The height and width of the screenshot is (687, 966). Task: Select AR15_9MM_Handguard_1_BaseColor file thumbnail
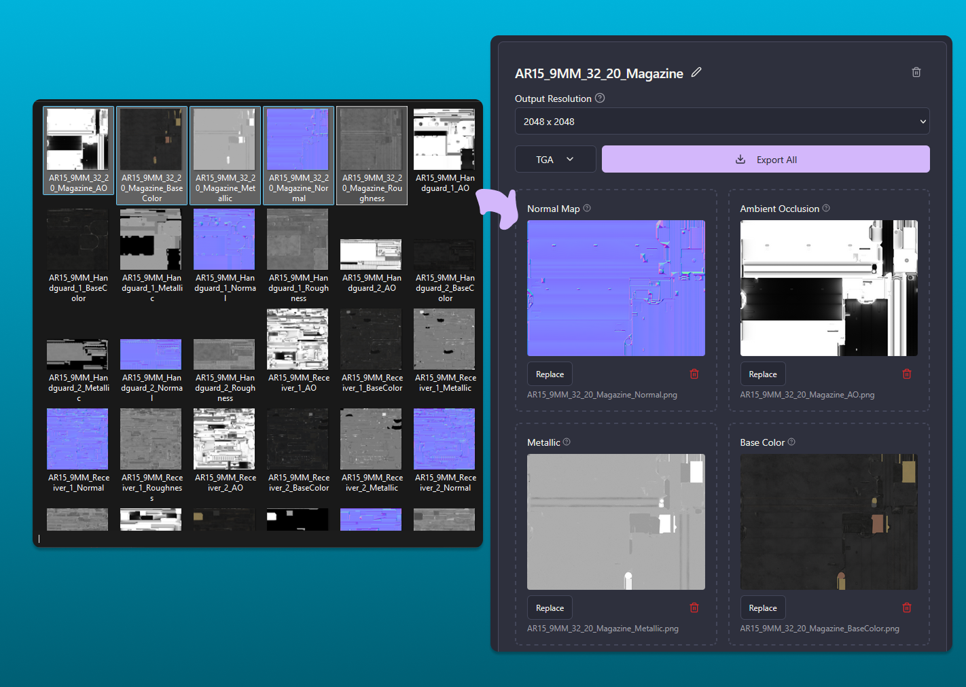(77, 239)
